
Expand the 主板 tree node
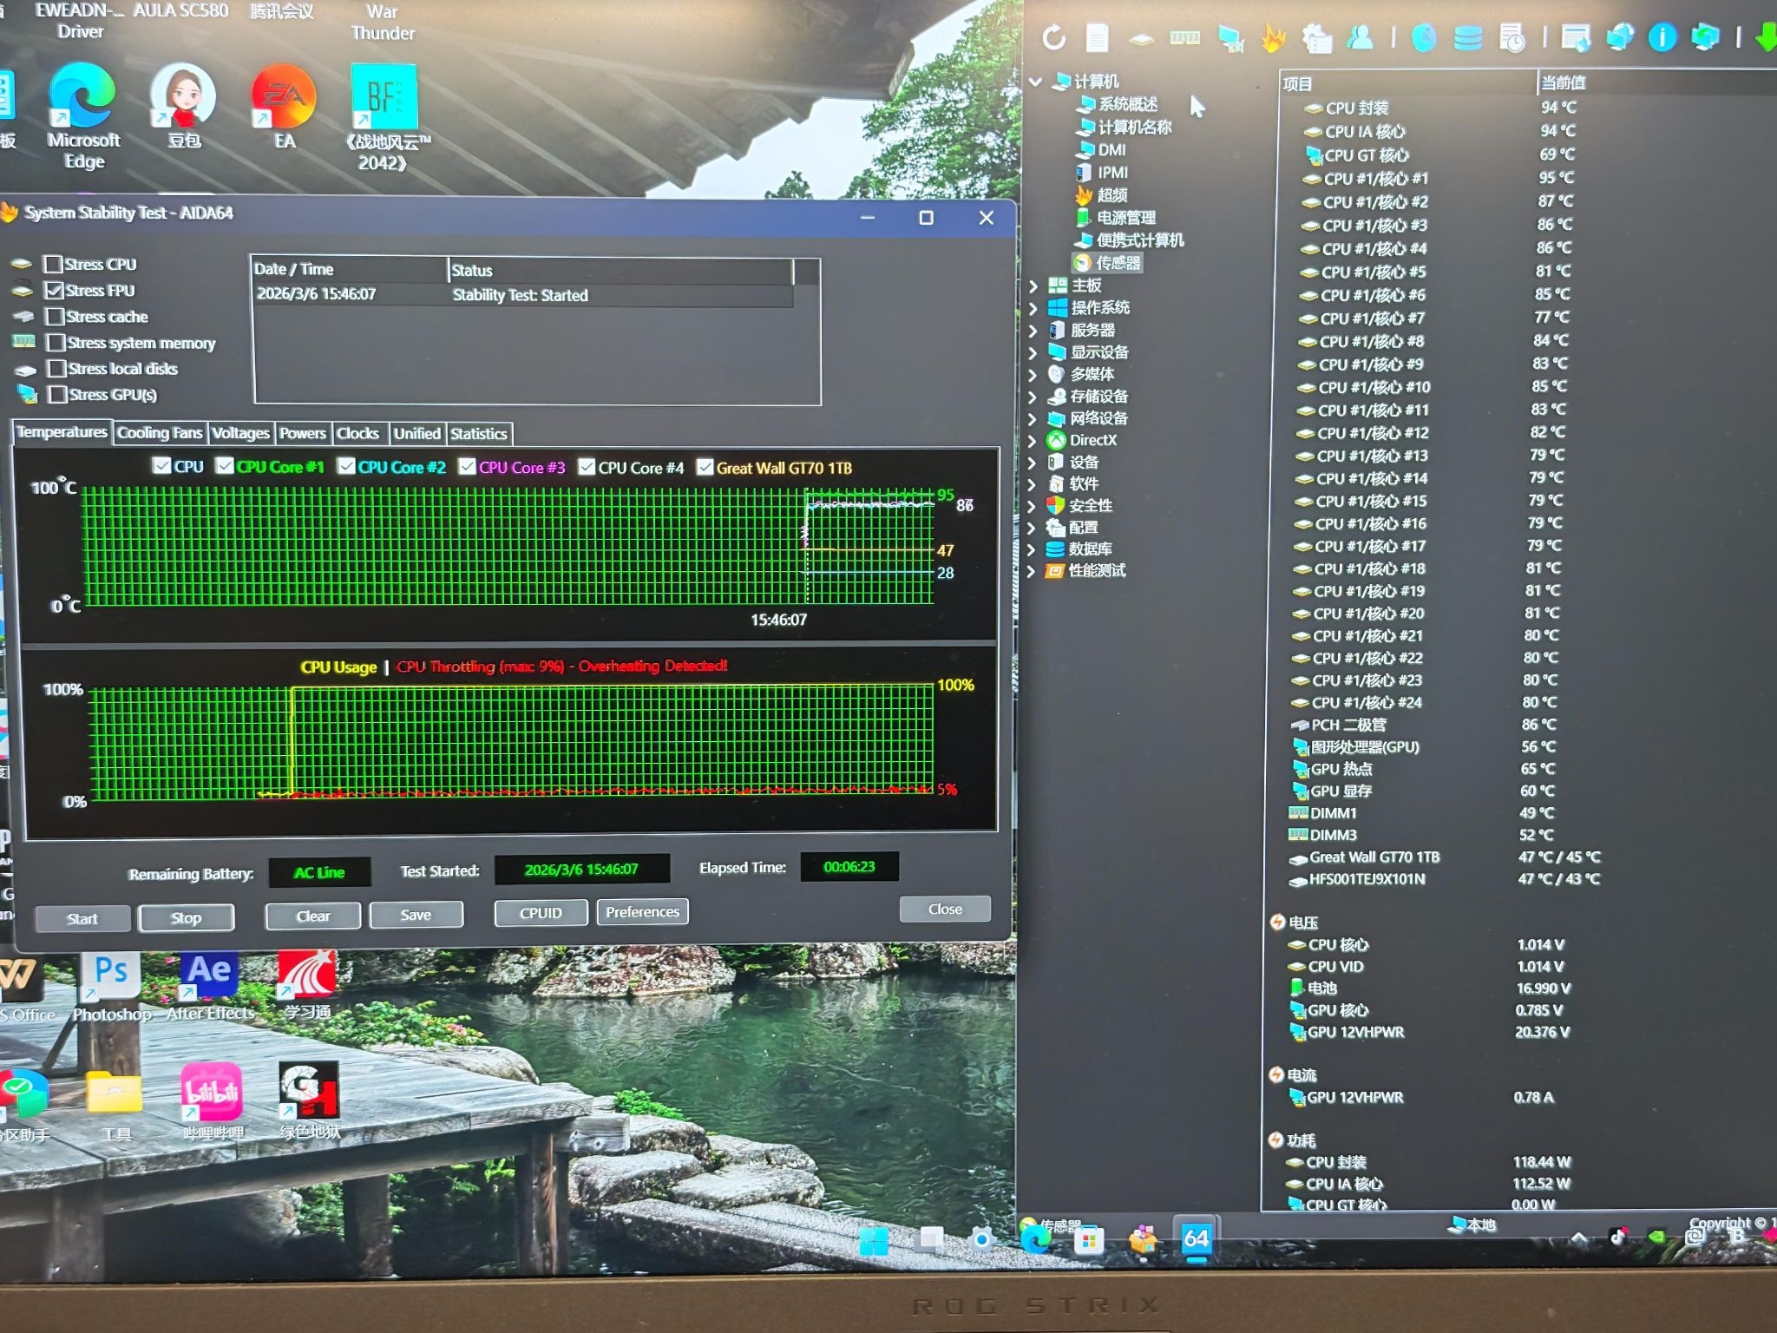(x=1033, y=286)
